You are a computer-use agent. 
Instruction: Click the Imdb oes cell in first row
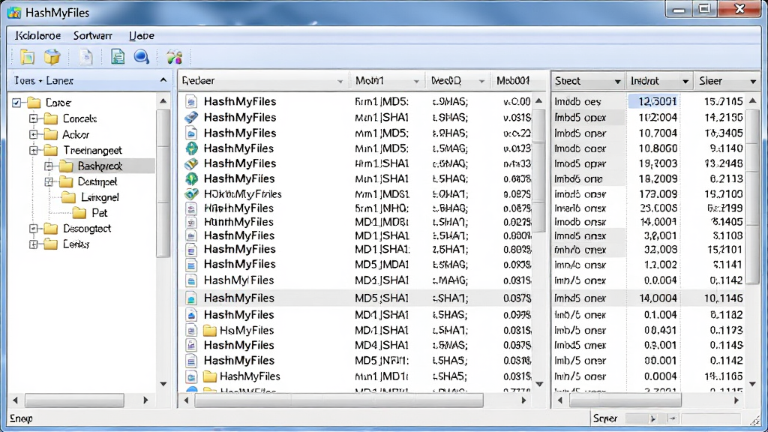coord(577,102)
